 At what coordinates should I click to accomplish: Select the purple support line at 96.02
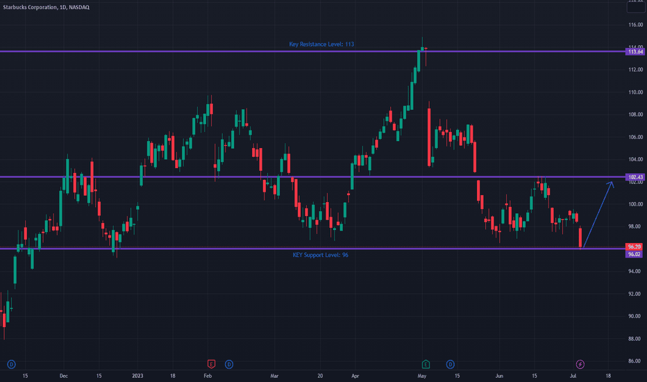312,249
